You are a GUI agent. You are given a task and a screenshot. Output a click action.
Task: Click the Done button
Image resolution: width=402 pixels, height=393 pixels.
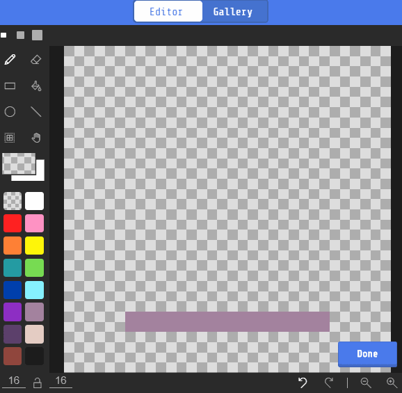[x=367, y=354]
